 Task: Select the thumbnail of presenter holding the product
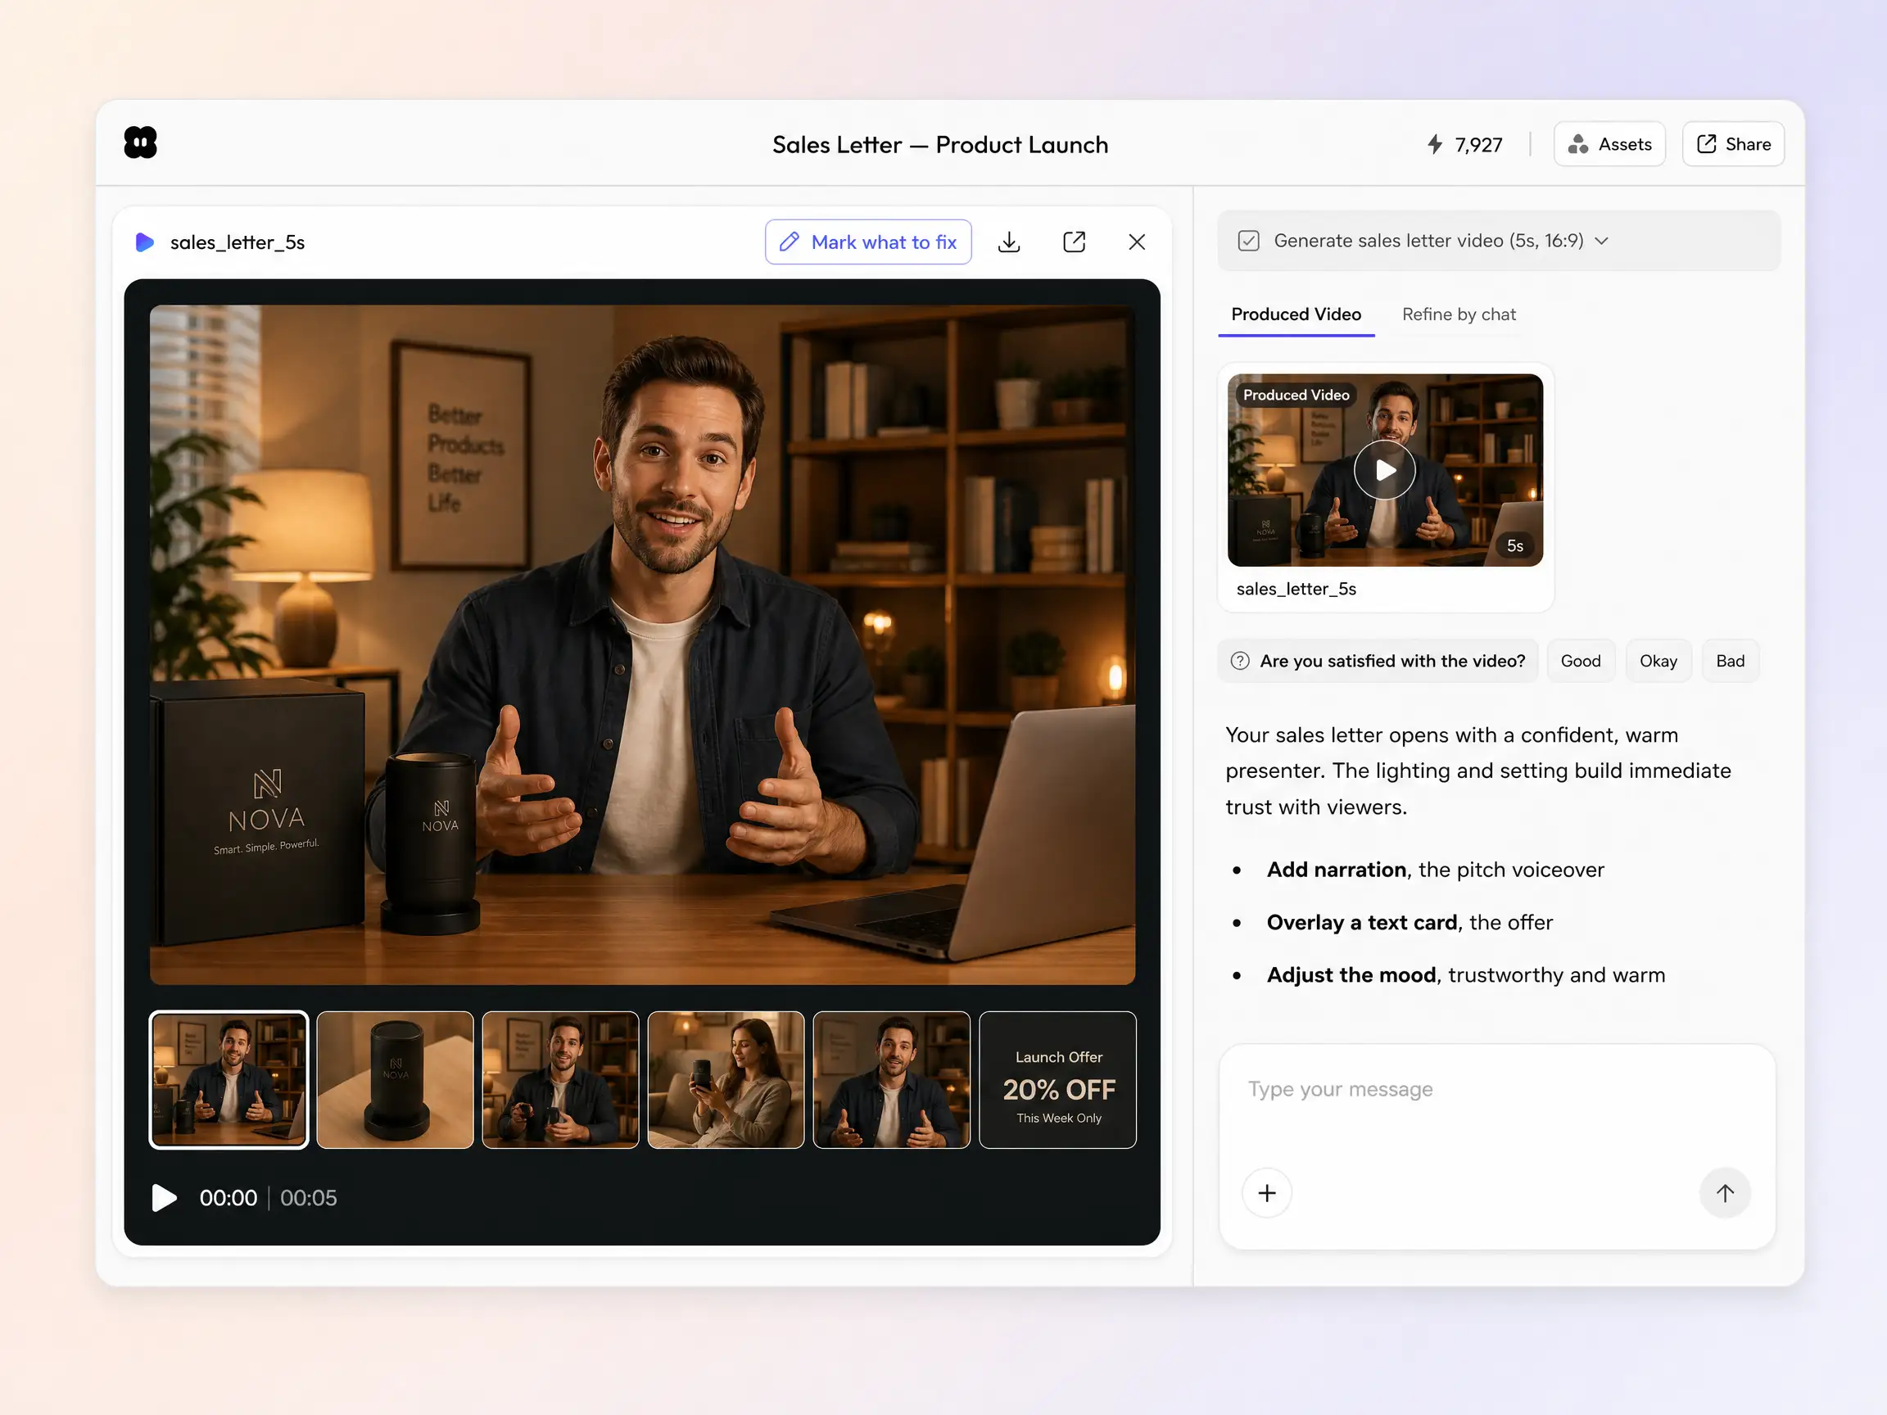pyautogui.click(x=560, y=1080)
